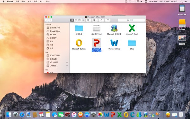Viewport: 190px width, 119px height.
Task: Click the Microsoft PowerPoint icon in folder
Action: tap(97, 43)
